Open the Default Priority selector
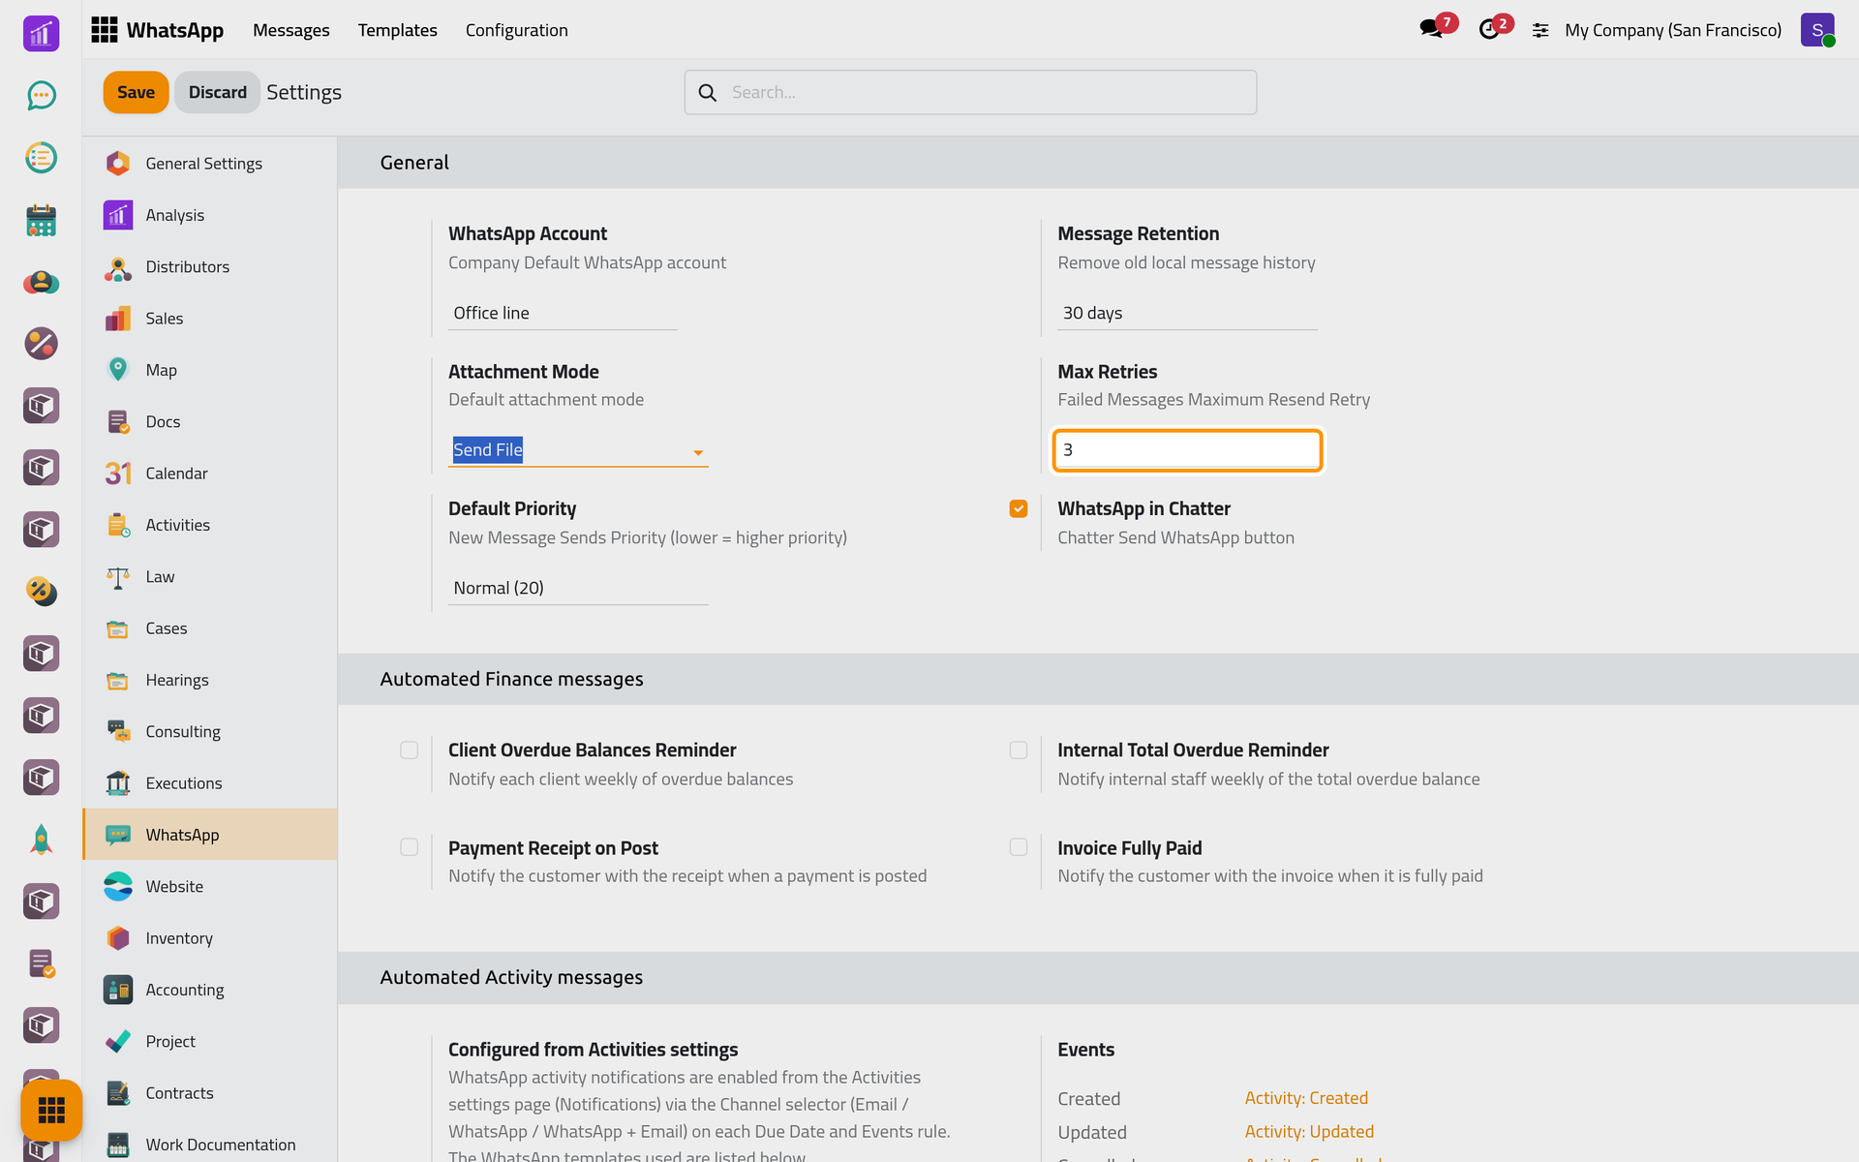Image resolution: width=1859 pixels, height=1162 pixels. pyautogui.click(x=578, y=588)
